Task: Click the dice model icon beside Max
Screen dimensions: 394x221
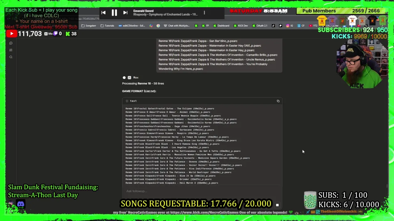Action: tap(129, 78)
